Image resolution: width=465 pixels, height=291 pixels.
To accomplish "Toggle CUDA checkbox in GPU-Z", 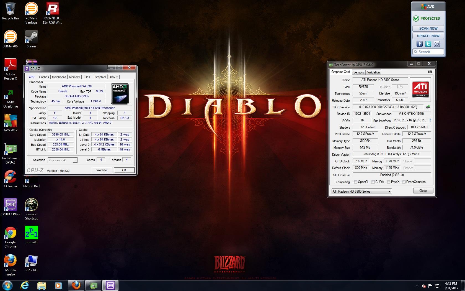I will 373,182.
